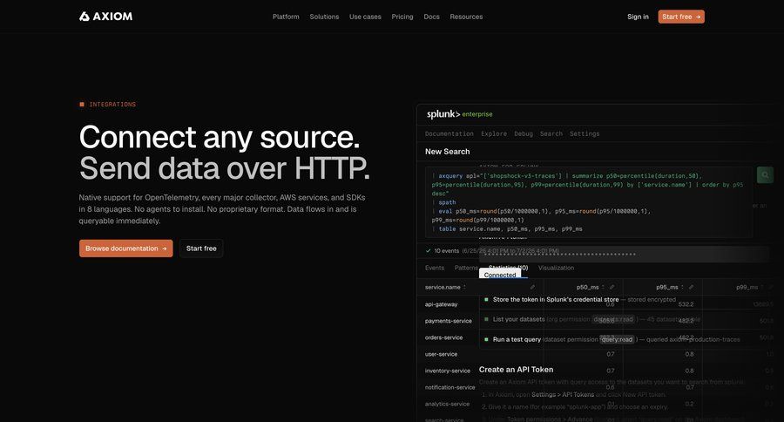Select the analytics-service row
The image size is (784, 422).
(x=448, y=404)
